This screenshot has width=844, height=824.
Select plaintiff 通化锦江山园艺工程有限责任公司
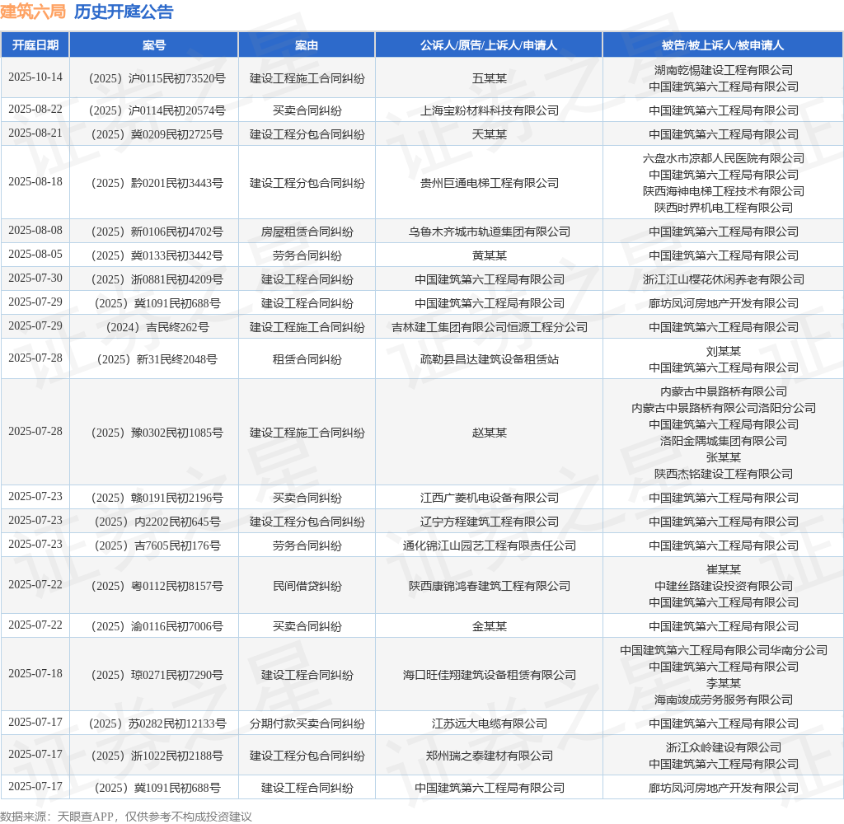point(490,545)
